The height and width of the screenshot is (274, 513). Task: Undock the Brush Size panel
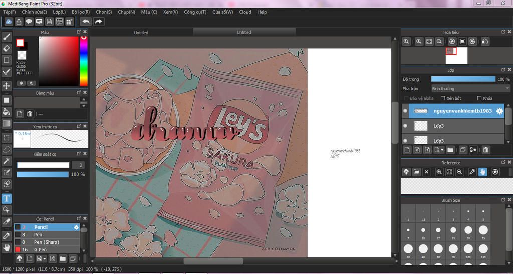tap(504, 200)
